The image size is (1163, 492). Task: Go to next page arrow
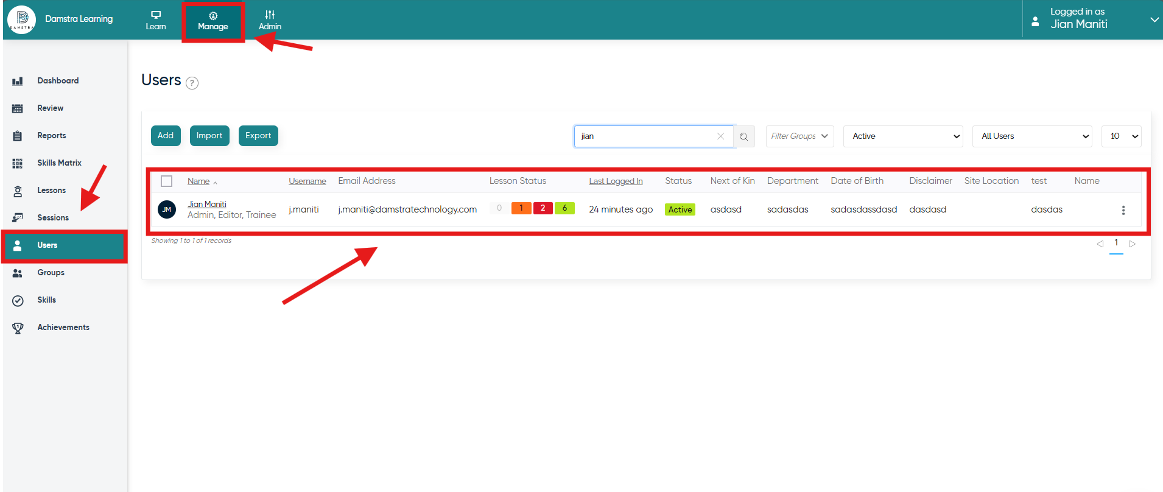(x=1133, y=244)
